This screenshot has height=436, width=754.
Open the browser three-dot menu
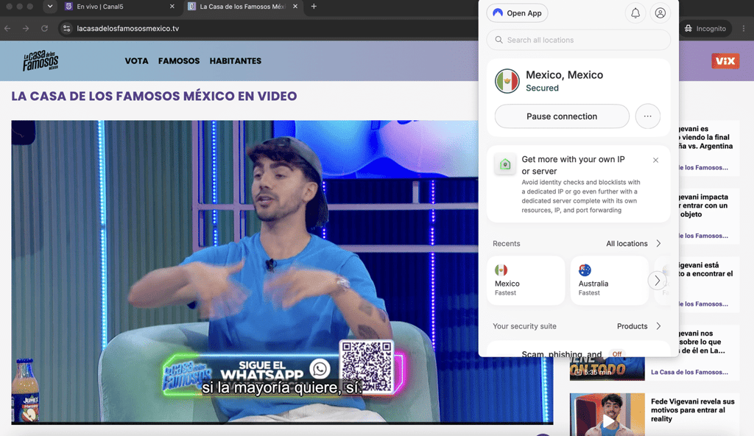pyautogui.click(x=744, y=29)
